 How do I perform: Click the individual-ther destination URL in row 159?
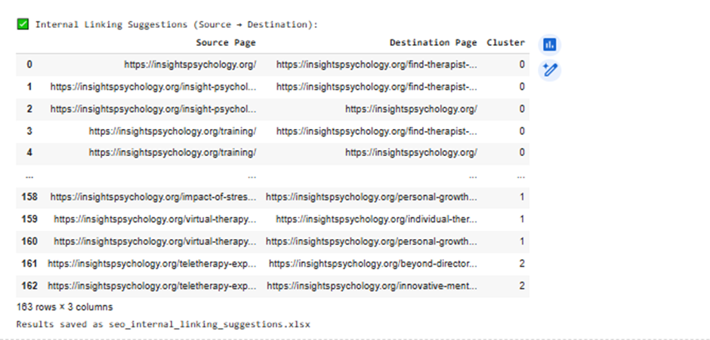pos(376,219)
